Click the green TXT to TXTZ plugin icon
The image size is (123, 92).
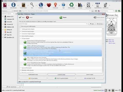(25, 64)
